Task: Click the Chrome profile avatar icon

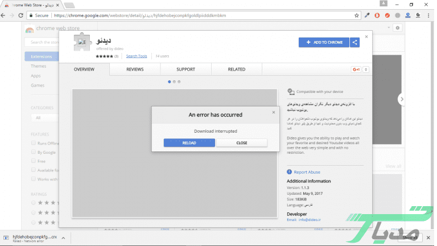Action: (384, 3)
